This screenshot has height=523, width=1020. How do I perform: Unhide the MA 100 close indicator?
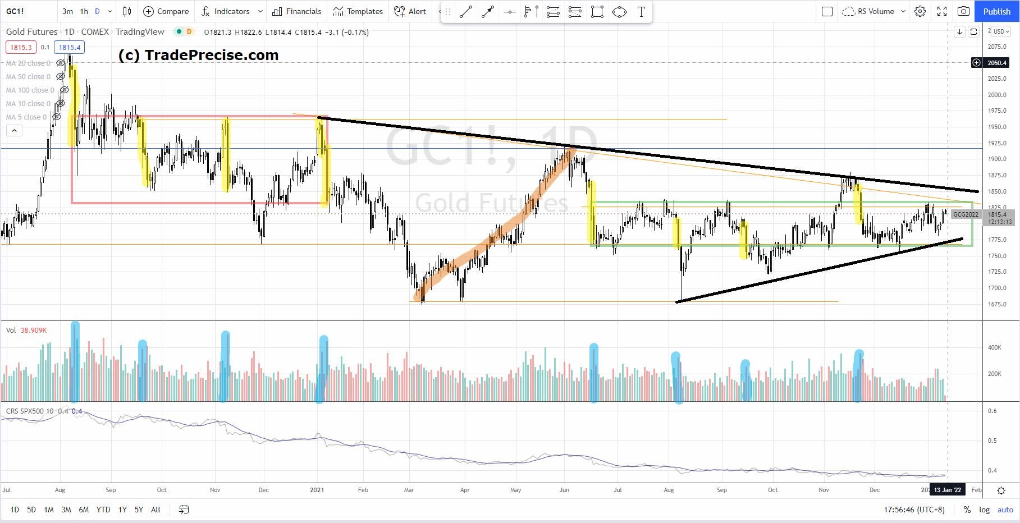coord(65,90)
